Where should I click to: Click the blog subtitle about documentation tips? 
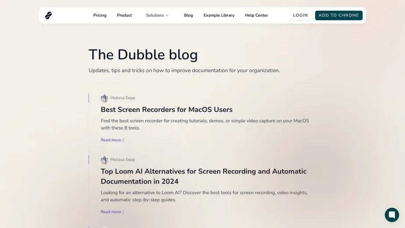(184, 71)
